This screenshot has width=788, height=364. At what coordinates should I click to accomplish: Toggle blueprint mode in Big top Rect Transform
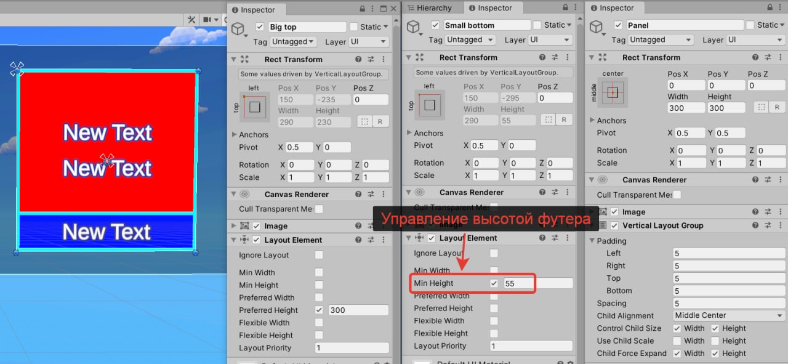click(x=363, y=122)
